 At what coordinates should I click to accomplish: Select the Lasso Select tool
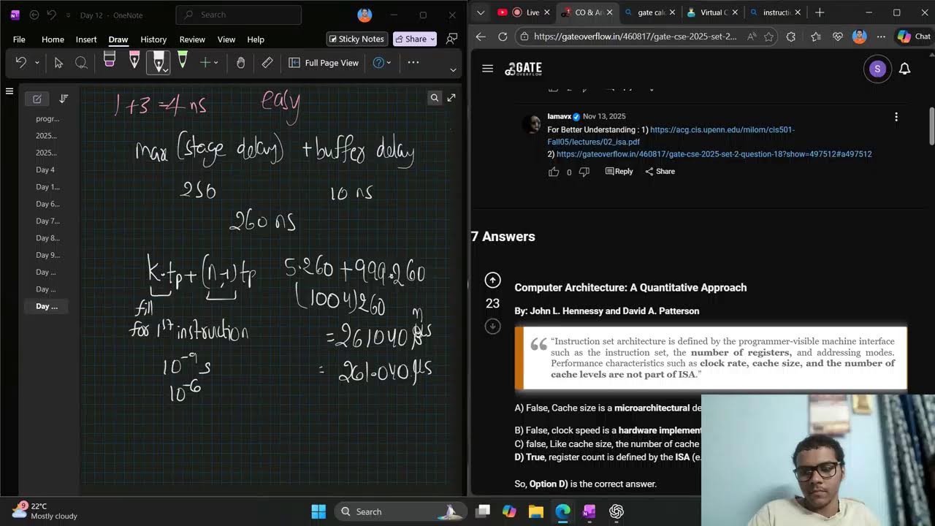pyautogui.click(x=82, y=63)
